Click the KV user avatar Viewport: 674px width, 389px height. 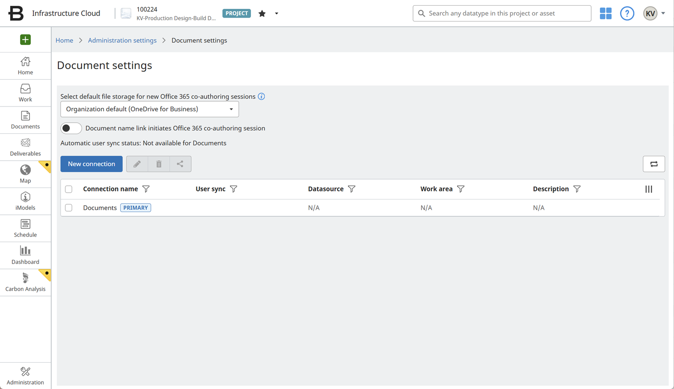pyautogui.click(x=650, y=13)
